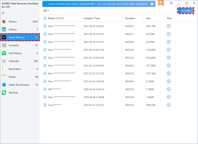Open the hamburger menu in title bar

(x=171, y=3)
